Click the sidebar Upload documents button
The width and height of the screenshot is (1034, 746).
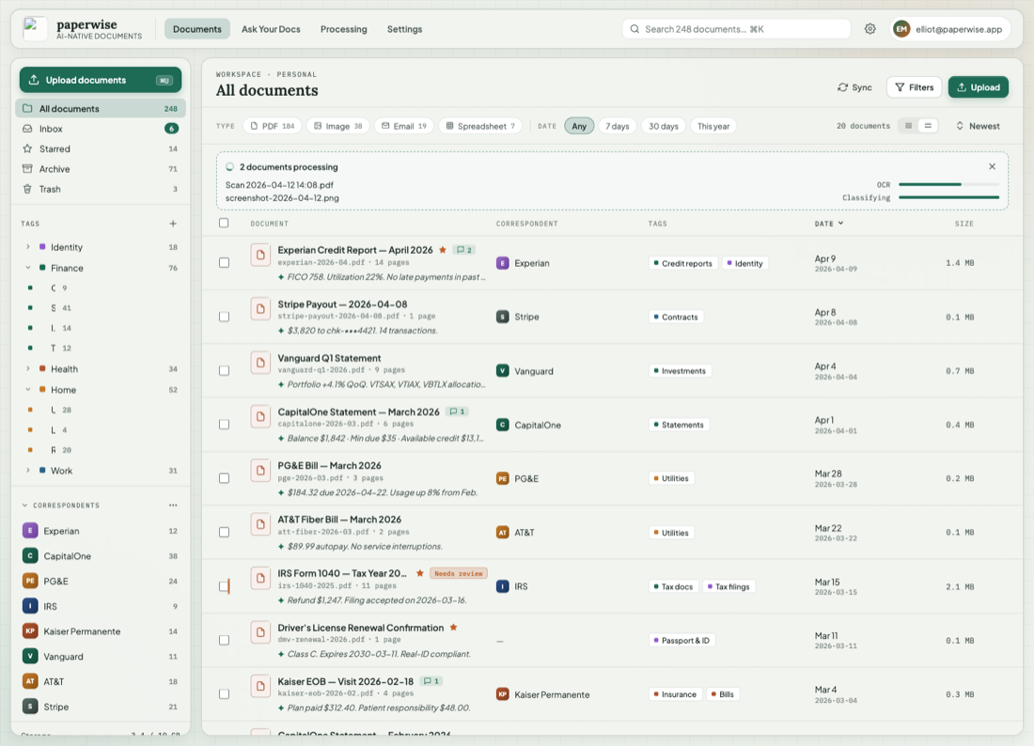point(101,80)
